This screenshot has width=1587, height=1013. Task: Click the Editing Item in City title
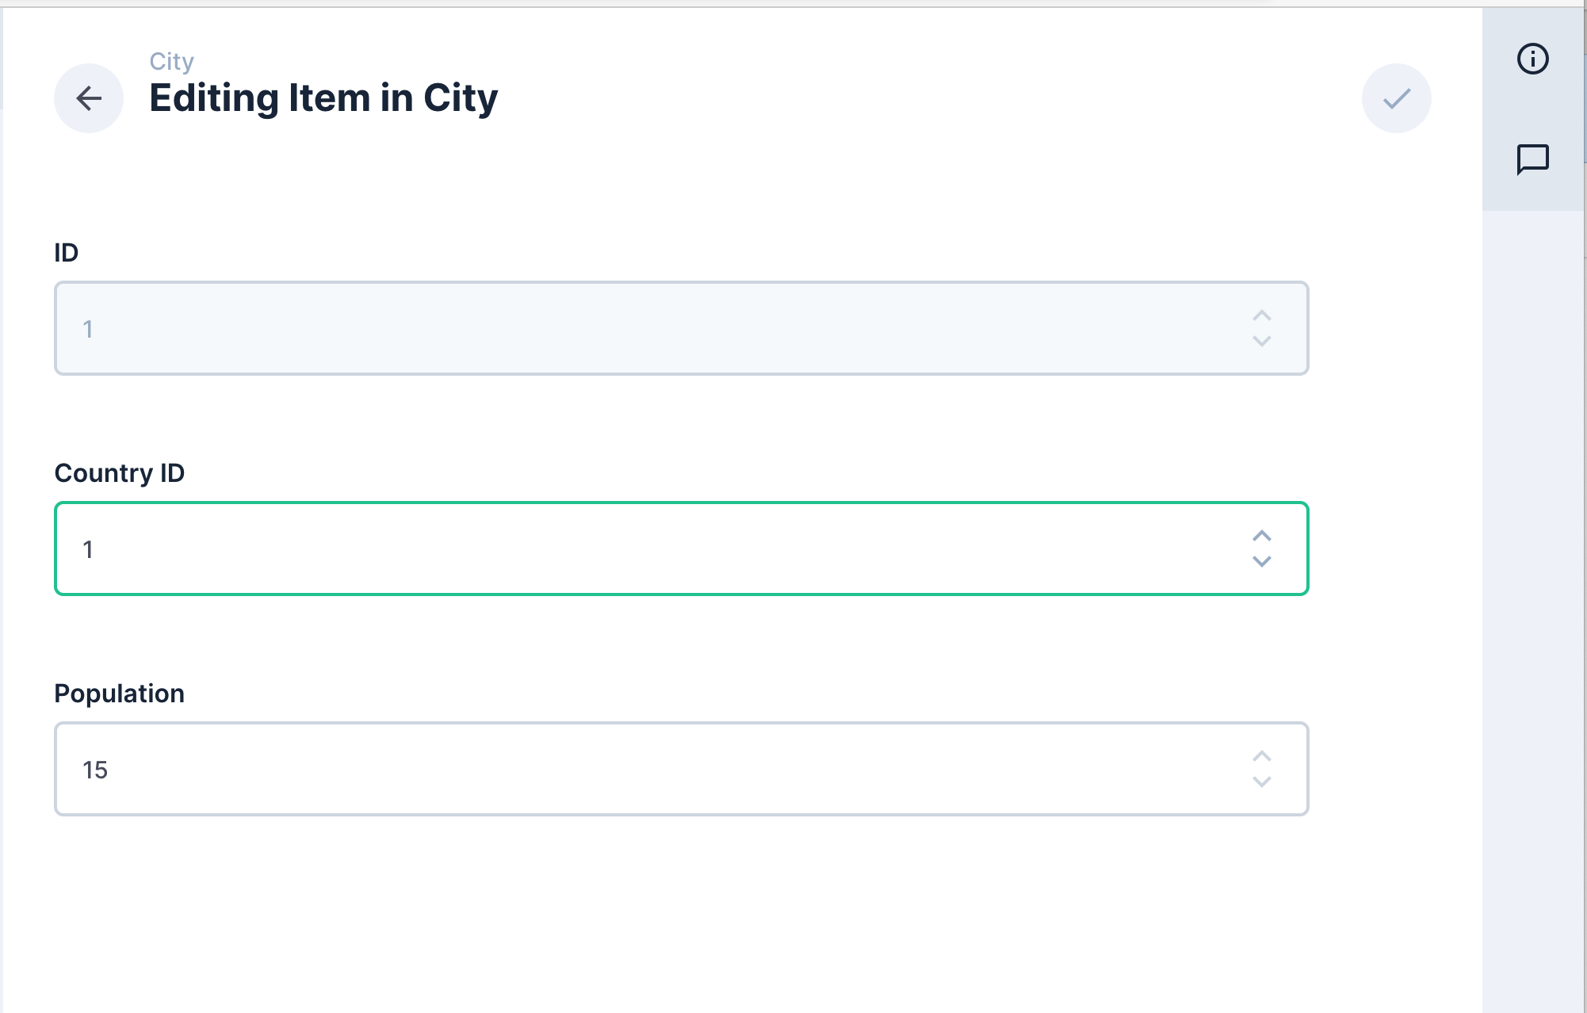[323, 97]
